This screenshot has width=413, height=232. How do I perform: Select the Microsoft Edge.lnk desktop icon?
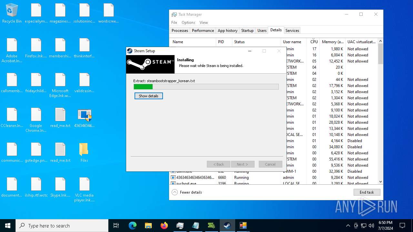click(x=60, y=85)
